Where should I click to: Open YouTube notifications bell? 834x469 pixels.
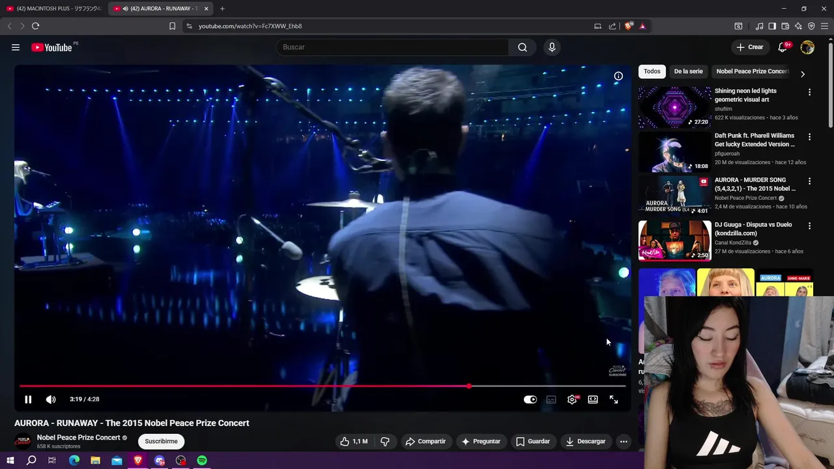(783, 47)
